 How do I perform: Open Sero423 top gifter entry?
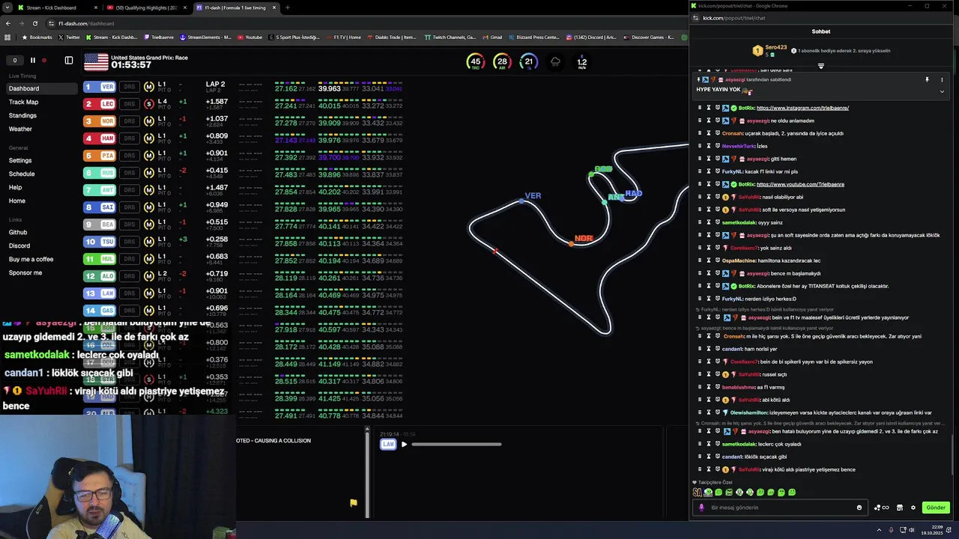(770, 50)
